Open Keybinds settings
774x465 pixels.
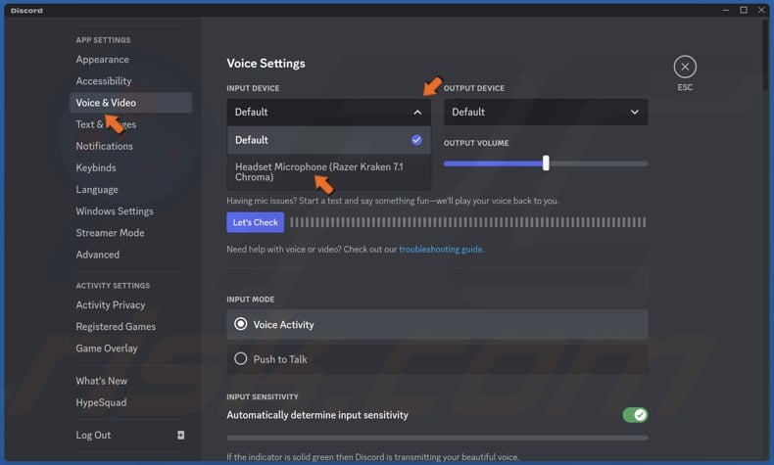(x=96, y=167)
